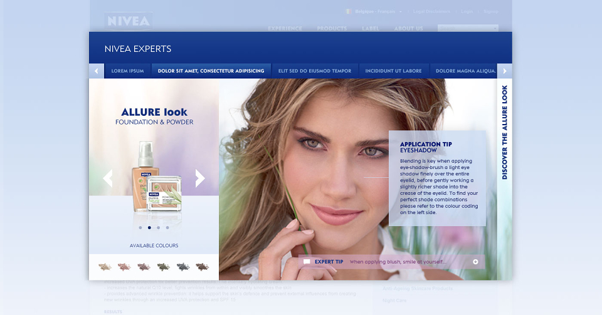Viewport: 602px width, 315px height.
Task: Click the Expert Tip speech bubble icon
Action: click(307, 262)
